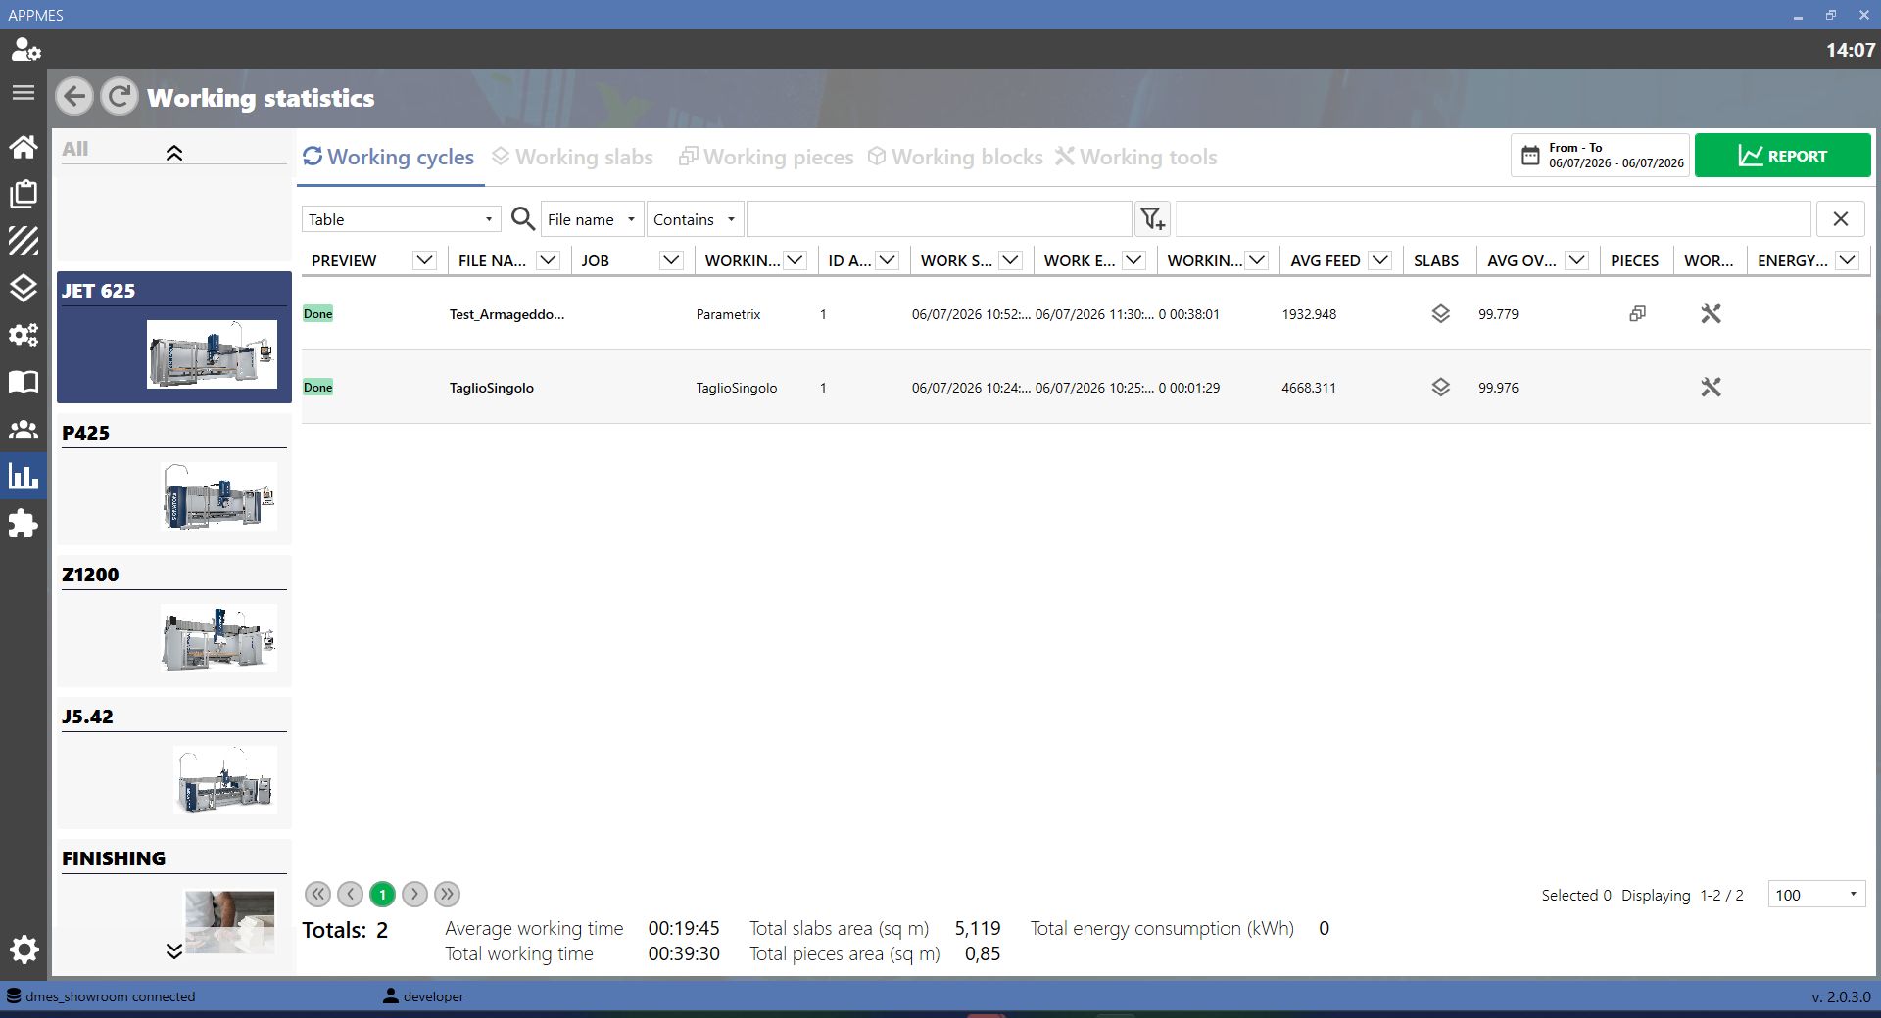The image size is (1881, 1018).
Task: Open WORK S... column filter dropdown
Action: coord(1011,260)
